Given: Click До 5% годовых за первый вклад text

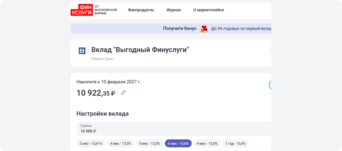Looking at the screenshot, I should 241,29.
